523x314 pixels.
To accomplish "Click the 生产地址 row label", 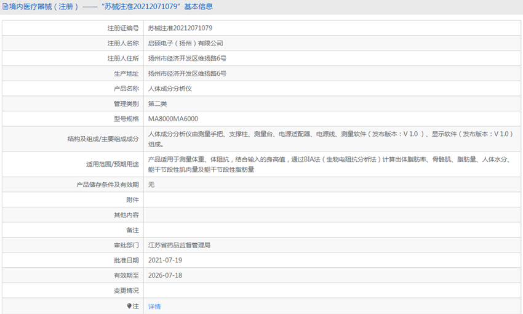I will coord(126,74).
